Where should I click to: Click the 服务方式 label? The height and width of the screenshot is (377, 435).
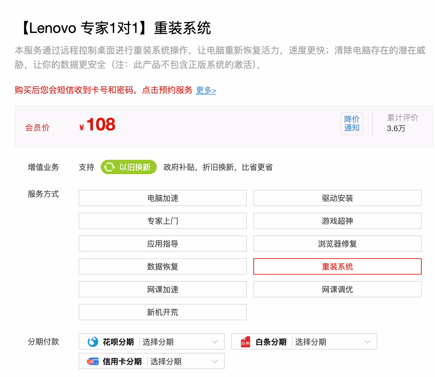click(x=43, y=194)
